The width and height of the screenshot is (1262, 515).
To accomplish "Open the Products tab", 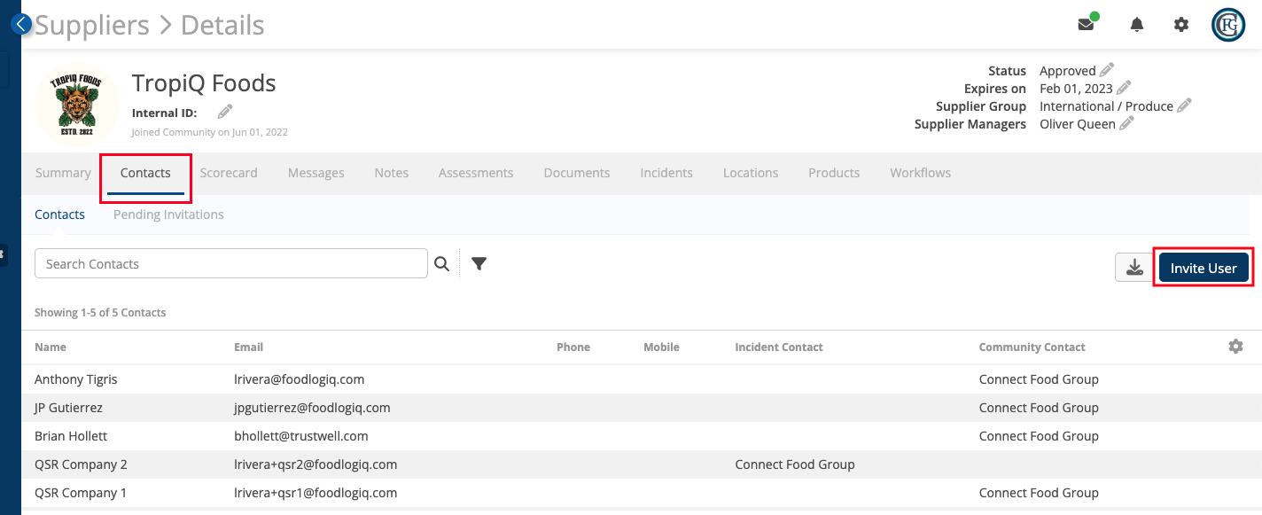I will [x=834, y=173].
